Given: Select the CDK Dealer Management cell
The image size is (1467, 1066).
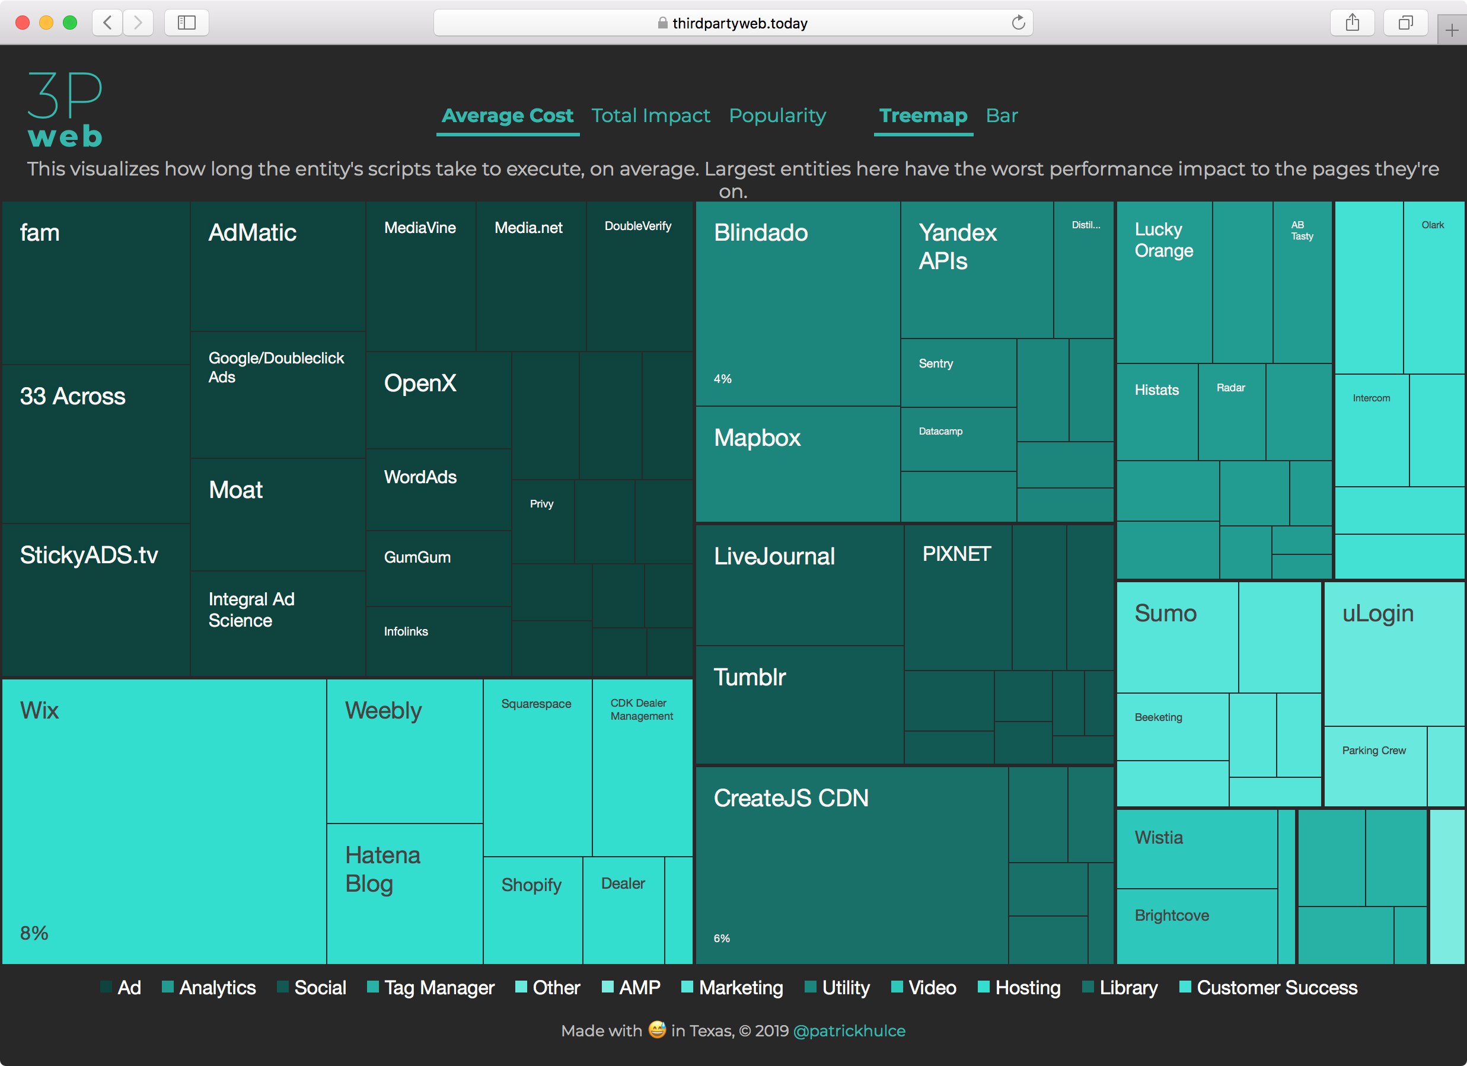Looking at the screenshot, I should (642, 767).
